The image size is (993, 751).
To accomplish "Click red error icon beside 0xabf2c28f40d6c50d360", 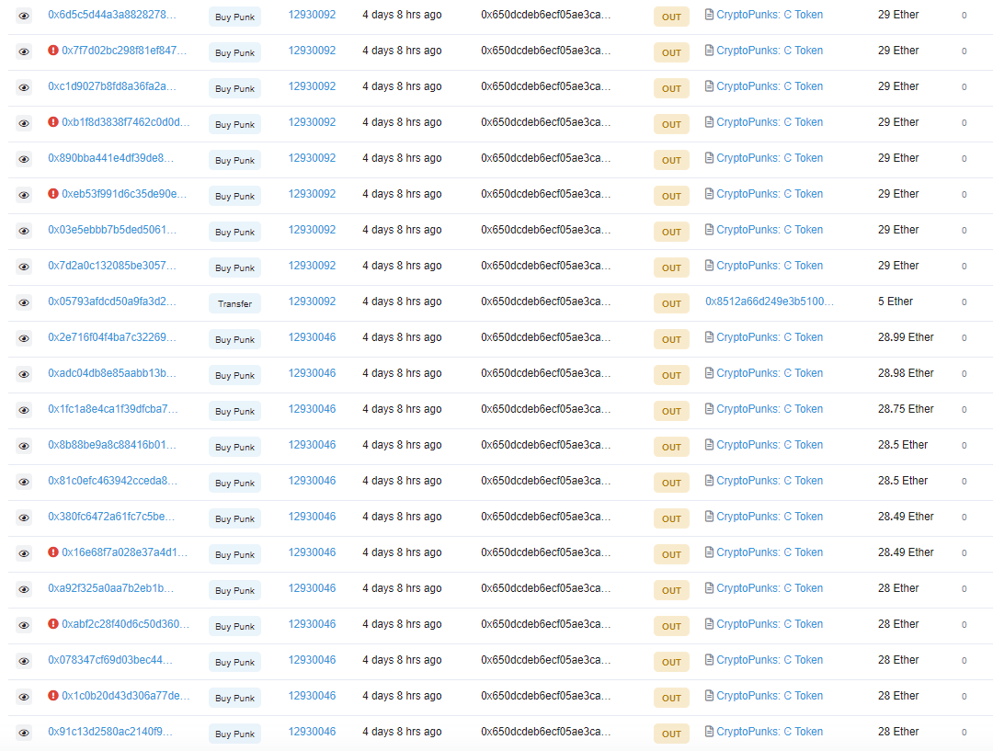I will (53, 624).
